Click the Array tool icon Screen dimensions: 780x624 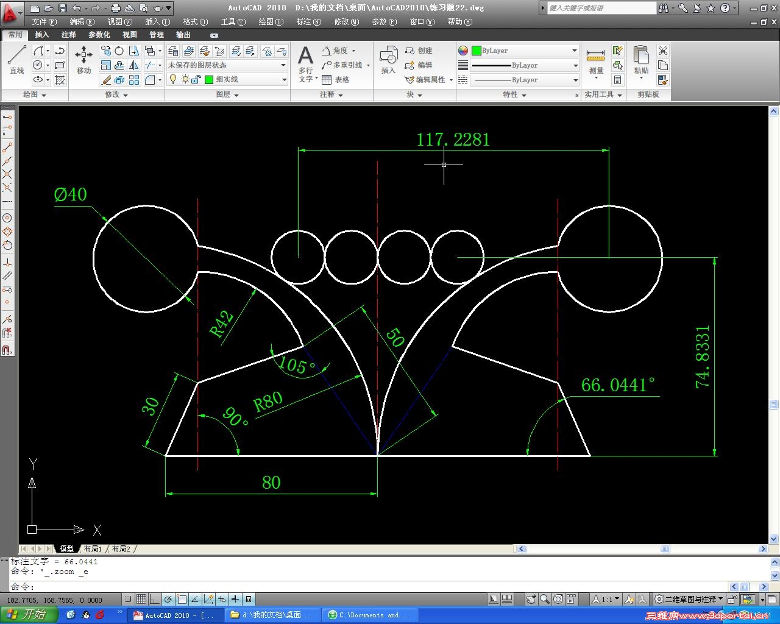(134, 80)
